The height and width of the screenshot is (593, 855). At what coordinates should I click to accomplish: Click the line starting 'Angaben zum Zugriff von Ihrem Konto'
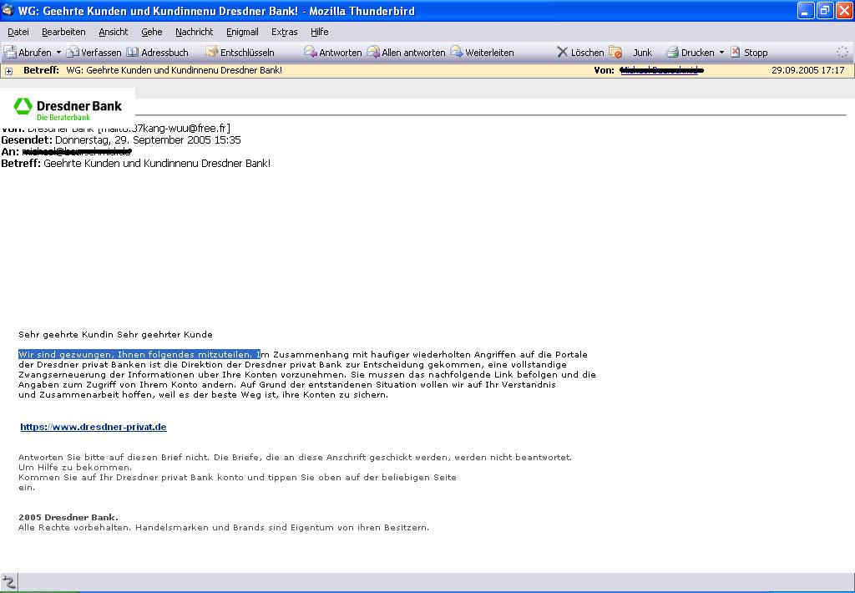click(287, 384)
